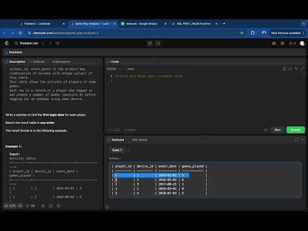Screen dimensions: 308x231
Task: Collapse the Testcase panel chevron
Action: [x=302, y=140]
